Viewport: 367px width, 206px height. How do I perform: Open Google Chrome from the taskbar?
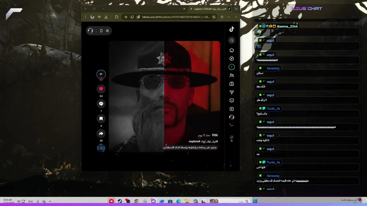[136, 201]
